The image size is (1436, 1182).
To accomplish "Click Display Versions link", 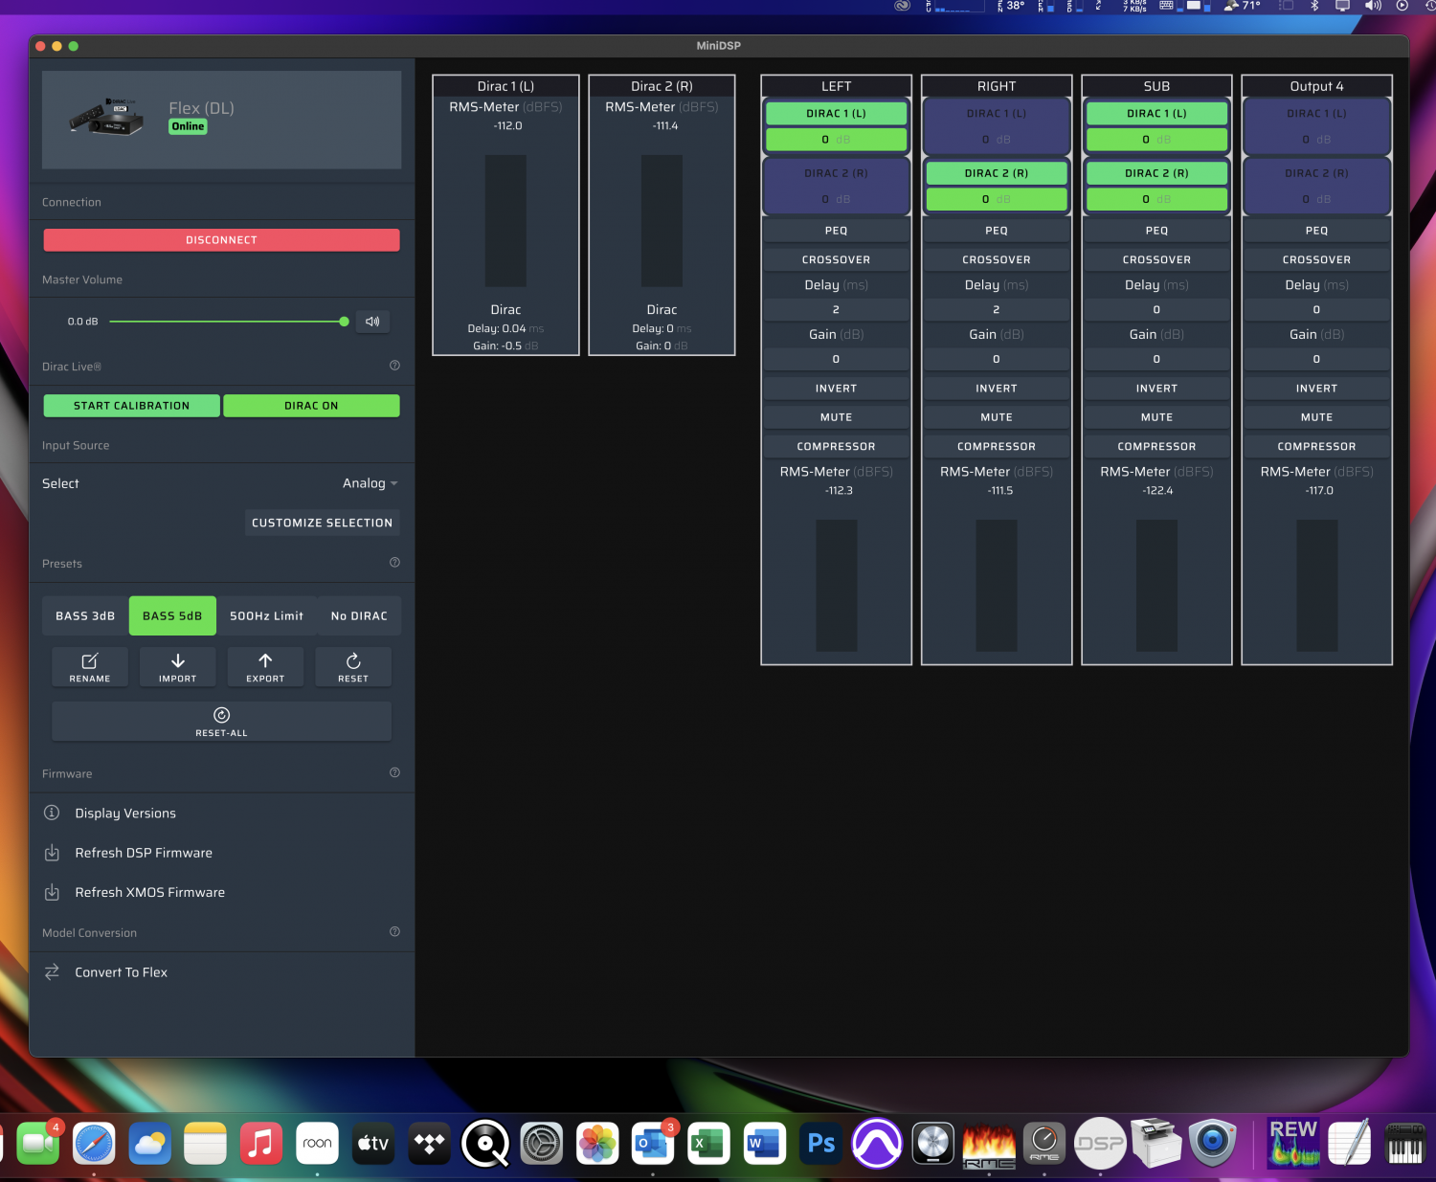I will [x=125, y=813].
